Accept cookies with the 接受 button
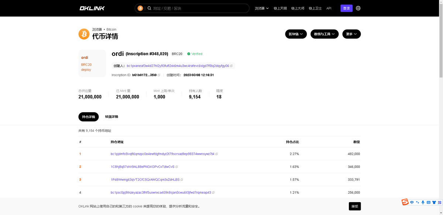Screen dimensions: 443x215 [x=355, y=206]
